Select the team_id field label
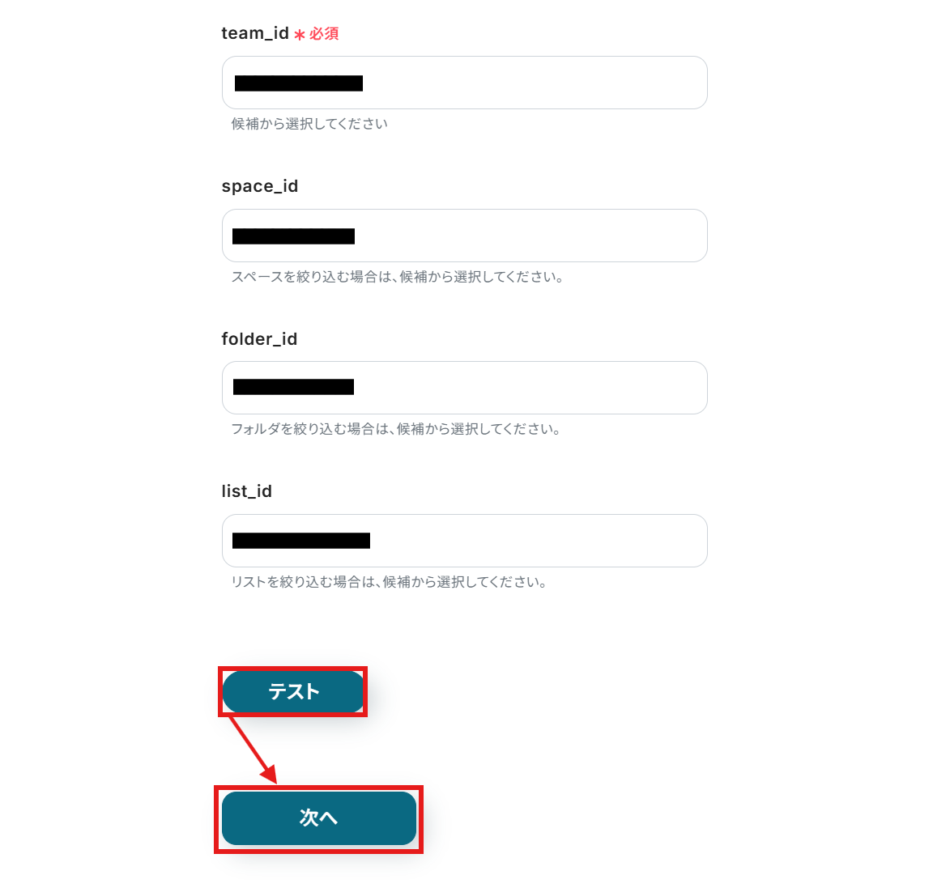933x892 pixels. [254, 33]
